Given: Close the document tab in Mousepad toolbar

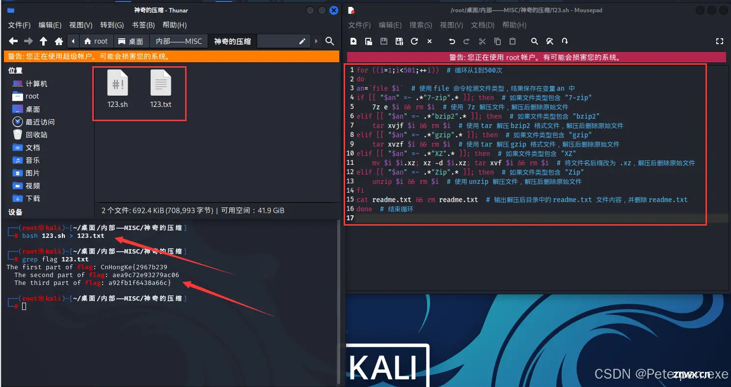Looking at the screenshot, I should pos(430,41).
